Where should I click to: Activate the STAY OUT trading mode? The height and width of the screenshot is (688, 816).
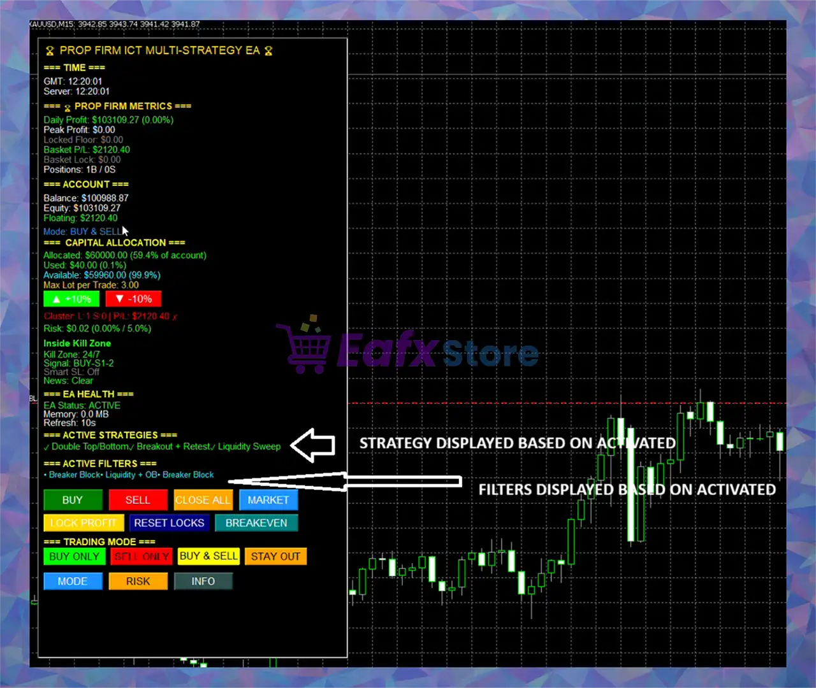pyautogui.click(x=275, y=556)
